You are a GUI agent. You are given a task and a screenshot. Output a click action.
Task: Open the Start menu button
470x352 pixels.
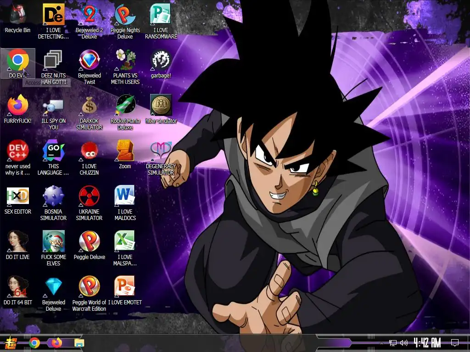(x=11, y=343)
